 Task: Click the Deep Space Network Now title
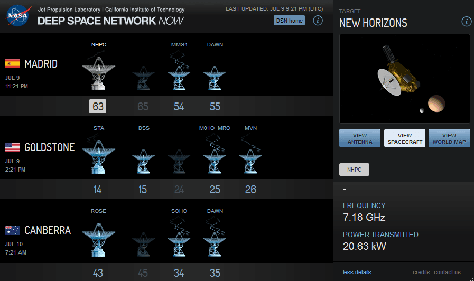pyautogui.click(x=110, y=21)
